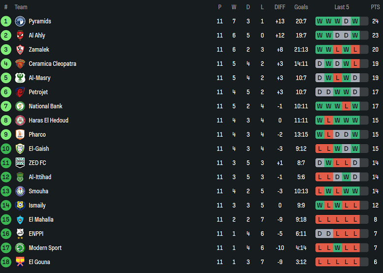Open the National Bank team page
The height and width of the screenshot is (273, 383).
coord(46,106)
